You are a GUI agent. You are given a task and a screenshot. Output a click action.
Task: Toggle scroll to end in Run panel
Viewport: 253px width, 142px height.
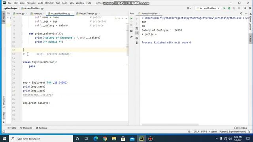[137, 33]
